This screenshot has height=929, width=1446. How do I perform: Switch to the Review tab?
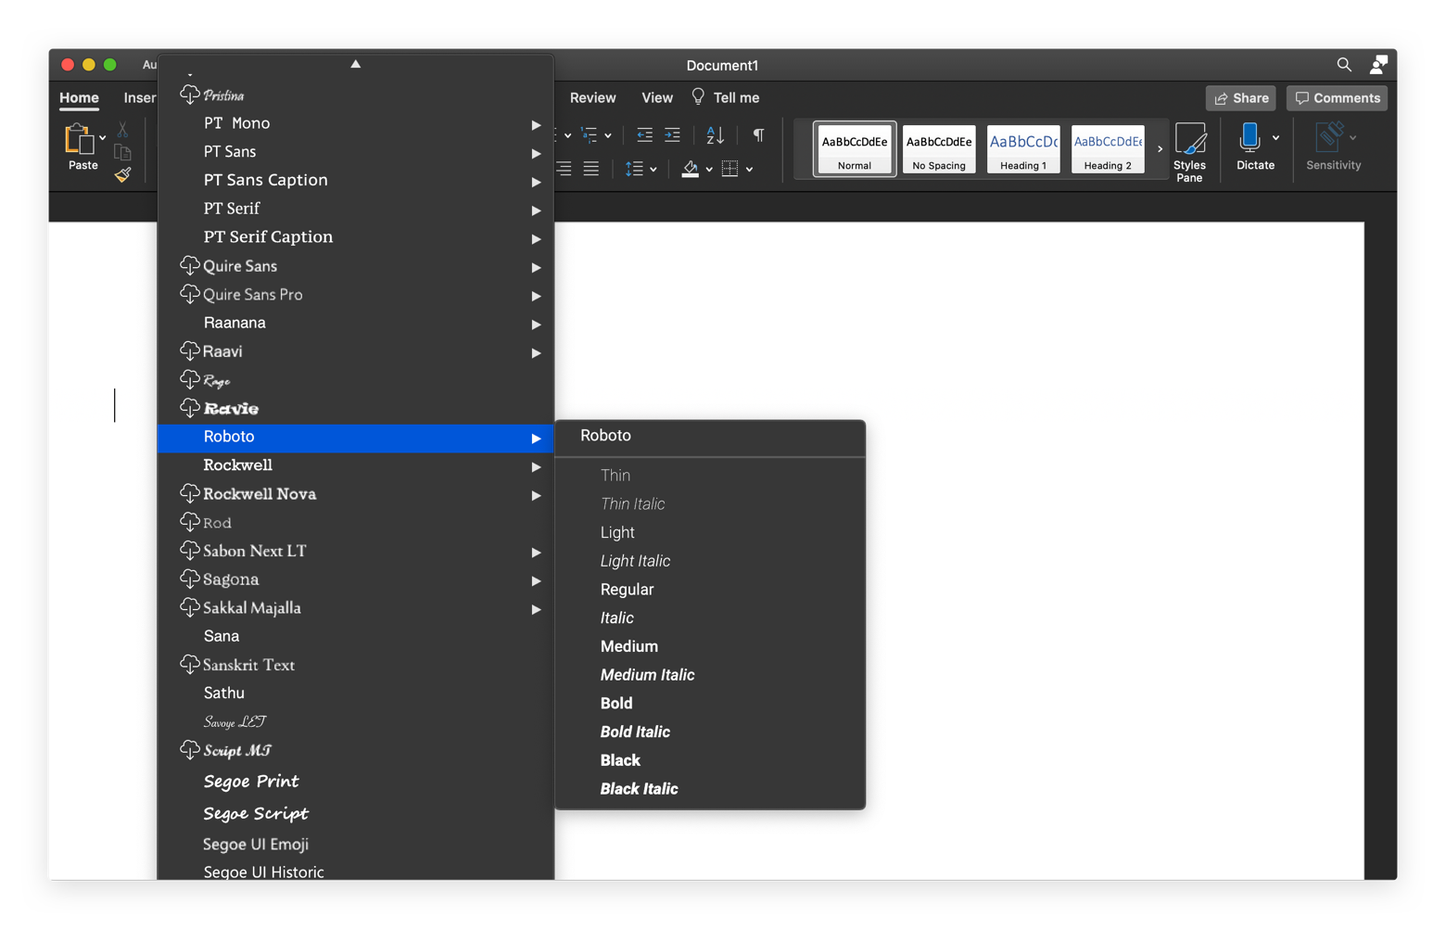[592, 97]
